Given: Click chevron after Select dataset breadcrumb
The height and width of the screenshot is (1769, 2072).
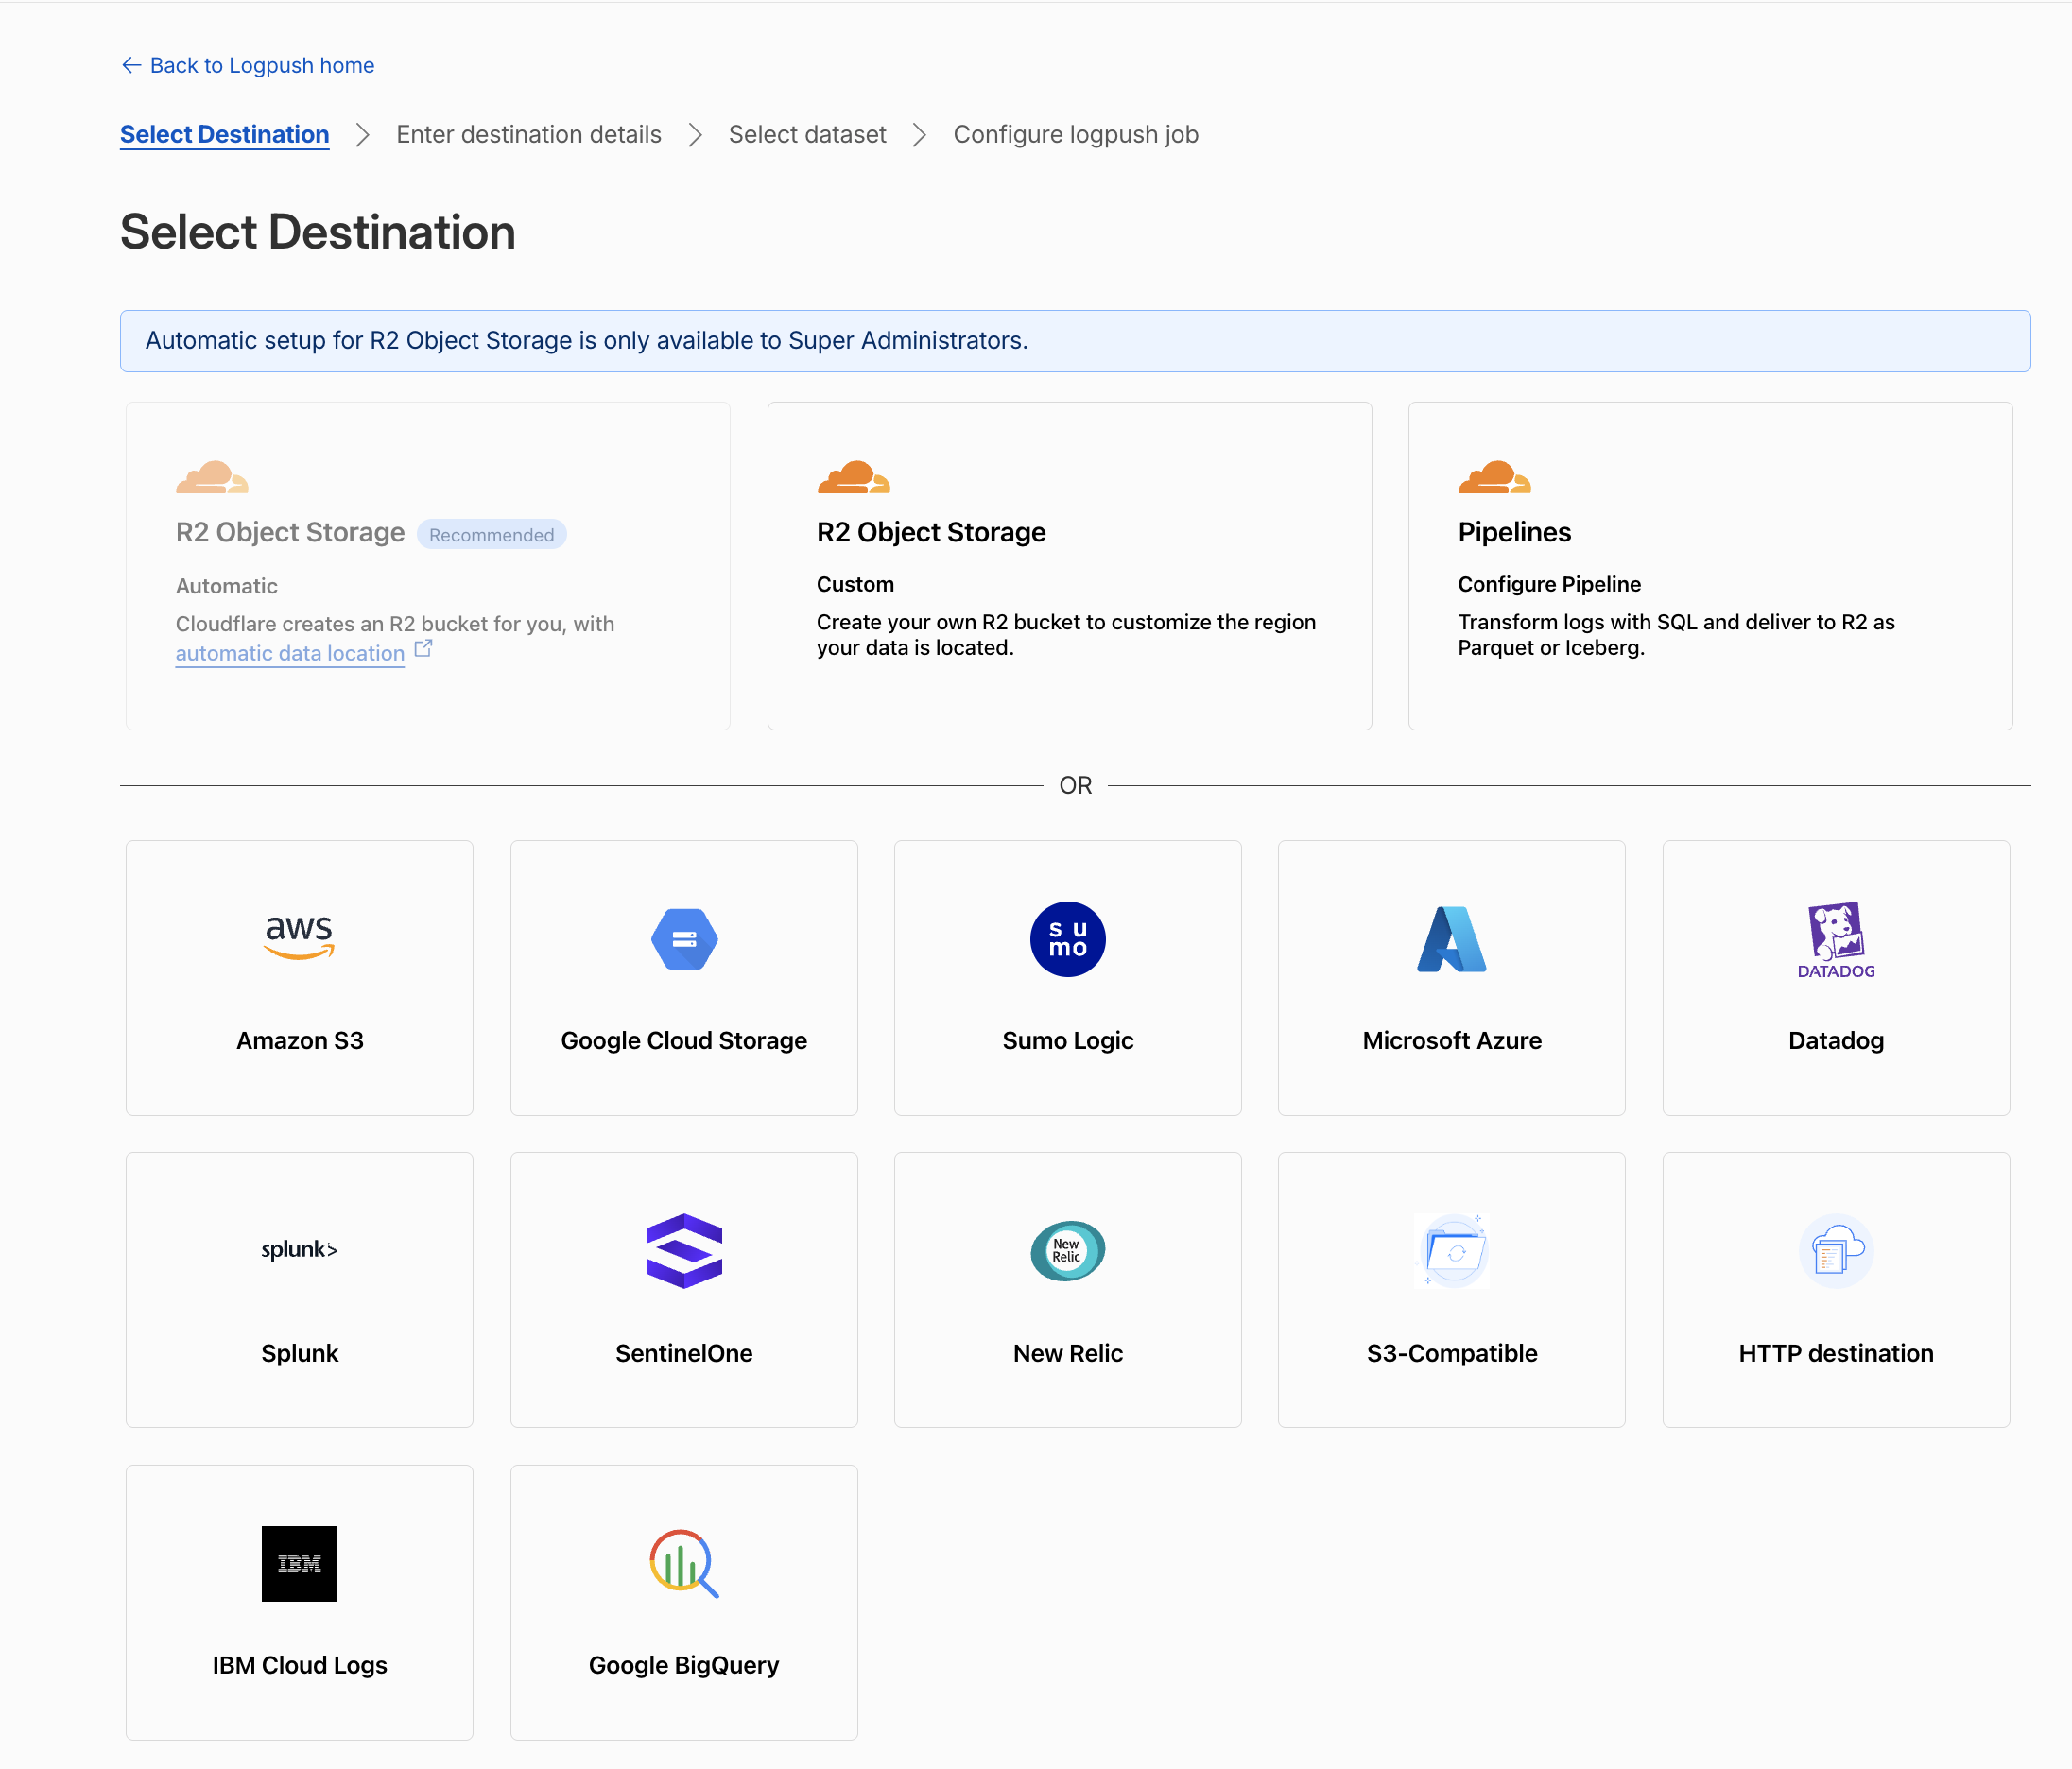Looking at the screenshot, I should (x=920, y=135).
